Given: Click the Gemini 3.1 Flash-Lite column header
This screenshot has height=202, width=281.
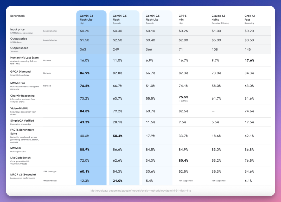Looking at the screenshot, I should (x=86, y=19).
